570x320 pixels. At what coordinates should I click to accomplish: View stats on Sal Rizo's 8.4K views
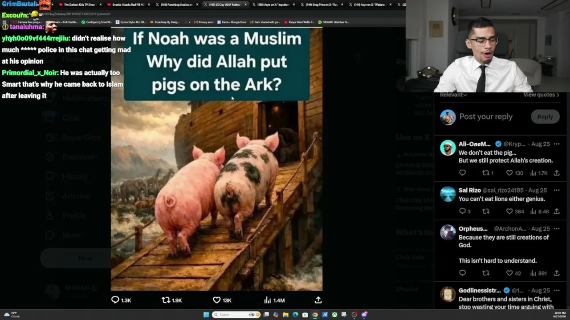coord(540,212)
